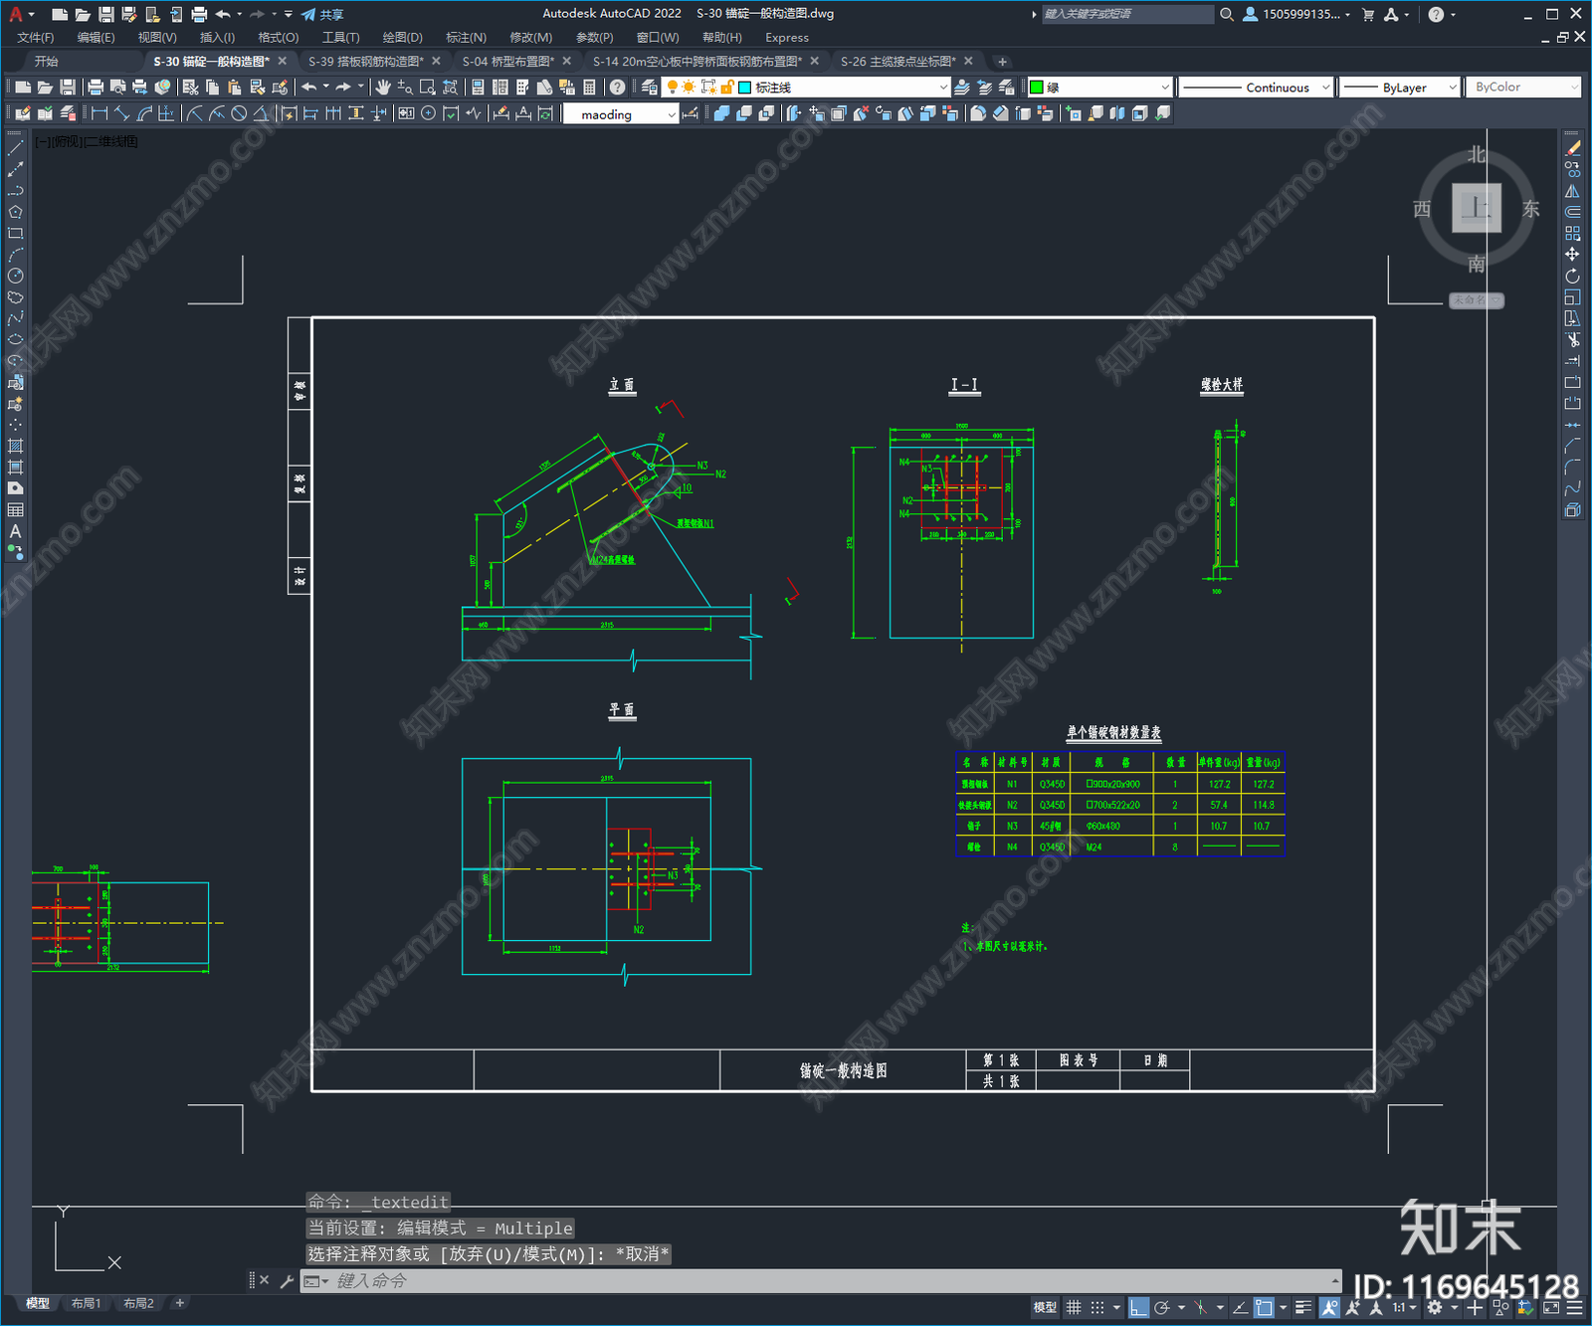This screenshot has width=1592, height=1326.
Task: Switch to the 布局1 layout tab
Action: pos(86,1303)
